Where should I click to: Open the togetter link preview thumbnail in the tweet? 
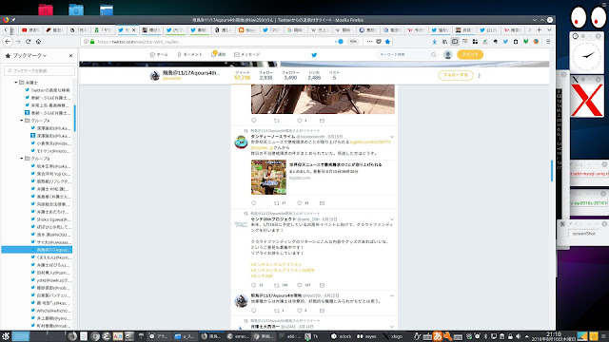pos(268,178)
